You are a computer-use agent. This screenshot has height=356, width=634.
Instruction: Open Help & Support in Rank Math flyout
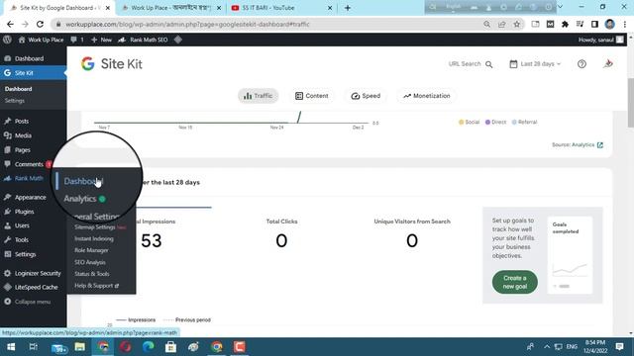pyautogui.click(x=97, y=286)
